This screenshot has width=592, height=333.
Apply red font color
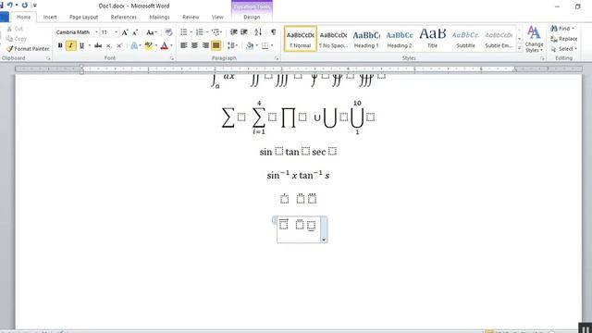click(x=165, y=45)
